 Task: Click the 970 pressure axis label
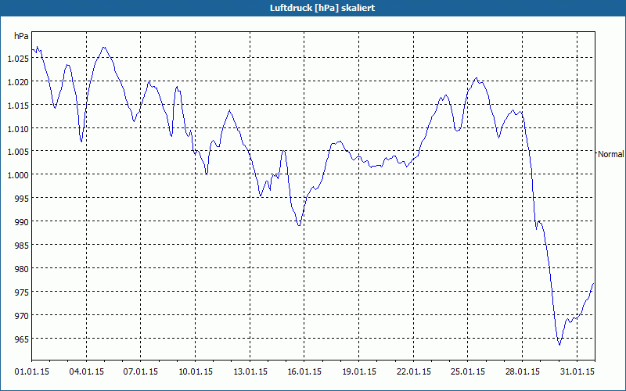point(23,316)
